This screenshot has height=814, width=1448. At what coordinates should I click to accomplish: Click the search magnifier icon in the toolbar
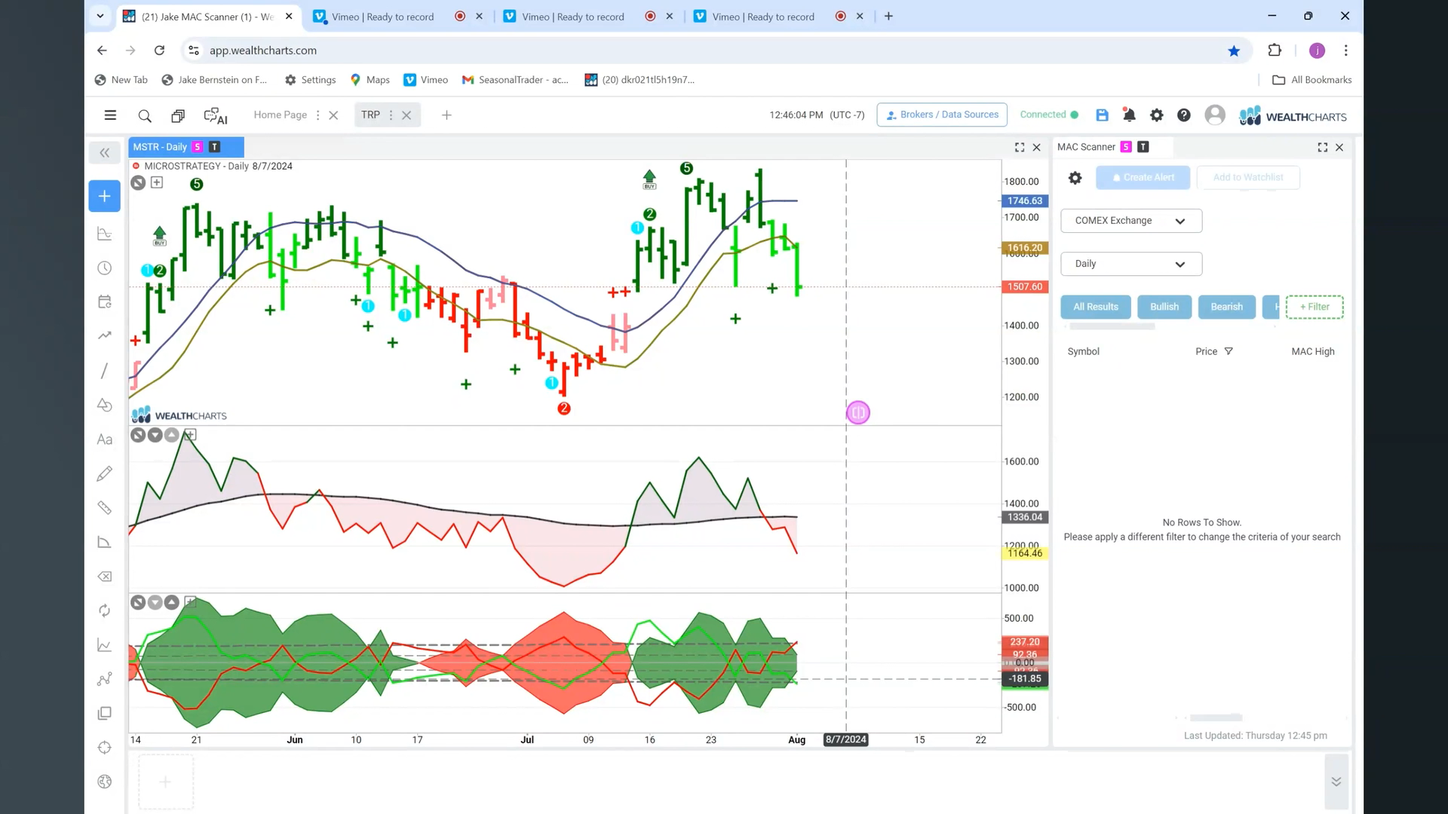(145, 115)
